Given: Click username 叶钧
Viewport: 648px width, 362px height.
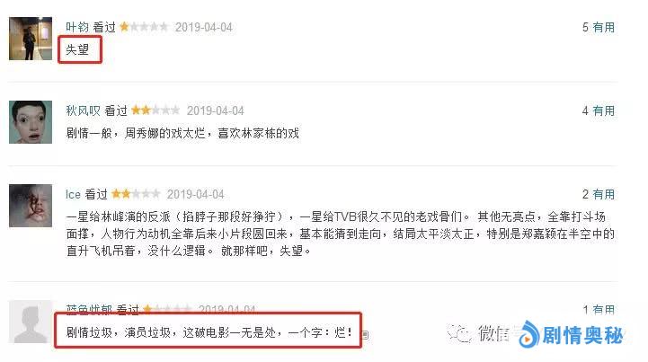Looking at the screenshot, I should (77, 27).
